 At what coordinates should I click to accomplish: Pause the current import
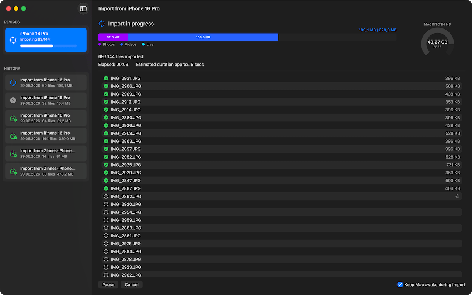(108, 285)
